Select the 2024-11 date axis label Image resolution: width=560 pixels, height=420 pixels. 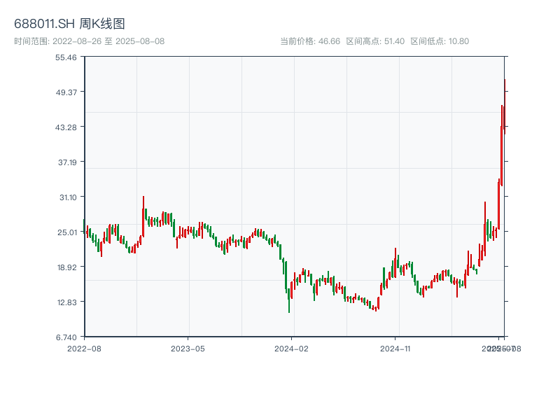pos(395,348)
